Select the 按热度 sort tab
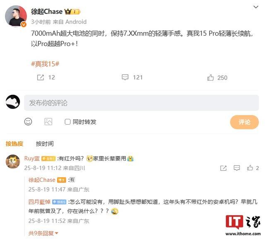 click(14, 144)
